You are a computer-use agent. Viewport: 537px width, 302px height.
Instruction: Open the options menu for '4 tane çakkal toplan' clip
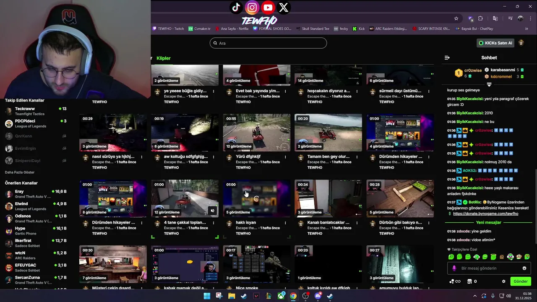click(214, 223)
